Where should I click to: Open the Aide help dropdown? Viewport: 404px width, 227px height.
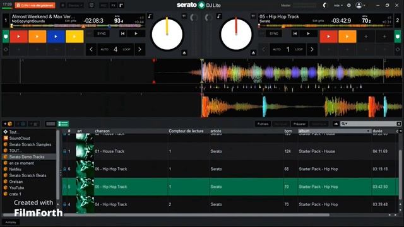click(338, 6)
